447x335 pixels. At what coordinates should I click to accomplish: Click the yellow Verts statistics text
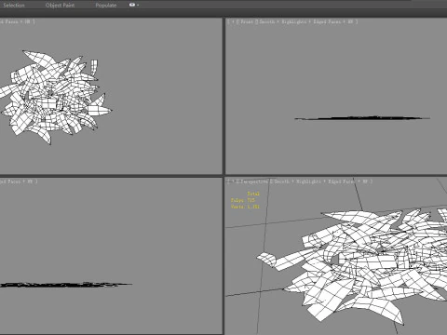coord(245,207)
